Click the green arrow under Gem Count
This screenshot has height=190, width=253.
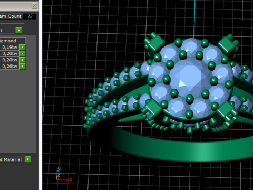[18, 30]
